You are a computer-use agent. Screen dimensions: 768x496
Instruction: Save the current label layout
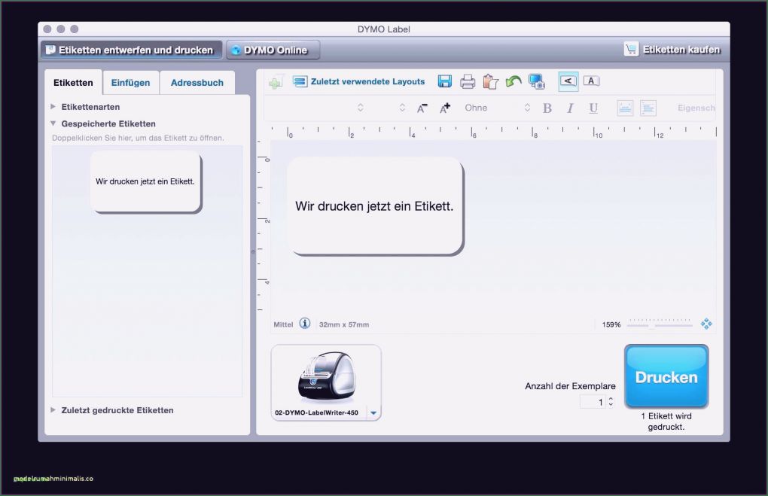(x=444, y=81)
